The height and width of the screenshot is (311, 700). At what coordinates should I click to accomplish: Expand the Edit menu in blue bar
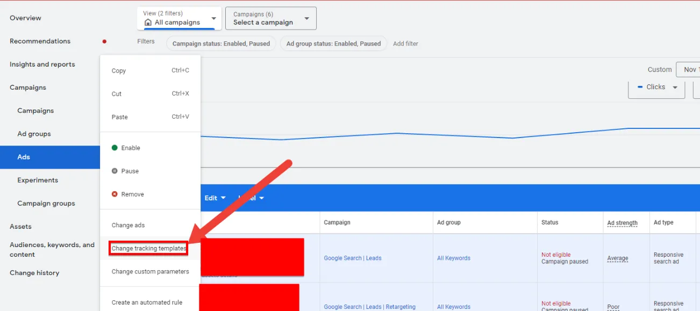(x=215, y=198)
